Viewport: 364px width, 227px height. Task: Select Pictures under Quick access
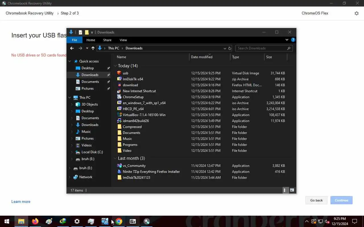[x=89, y=89]
